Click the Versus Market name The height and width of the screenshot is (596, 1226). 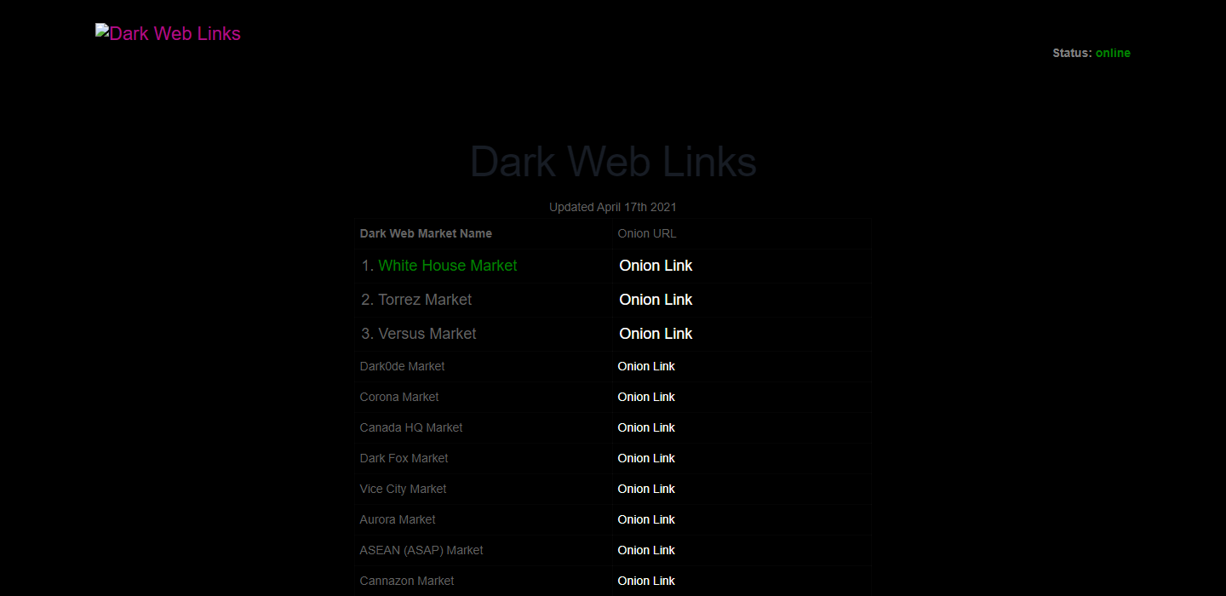click(427, 334)
